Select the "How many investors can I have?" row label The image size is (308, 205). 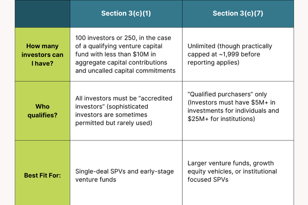pyautogui.click(x=43, y=54)
